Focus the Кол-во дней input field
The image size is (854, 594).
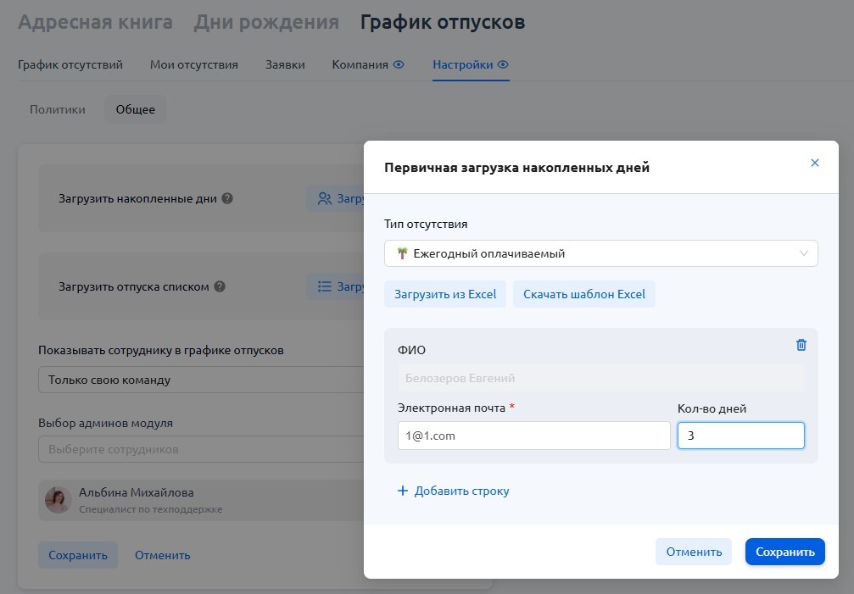[741, 436]
